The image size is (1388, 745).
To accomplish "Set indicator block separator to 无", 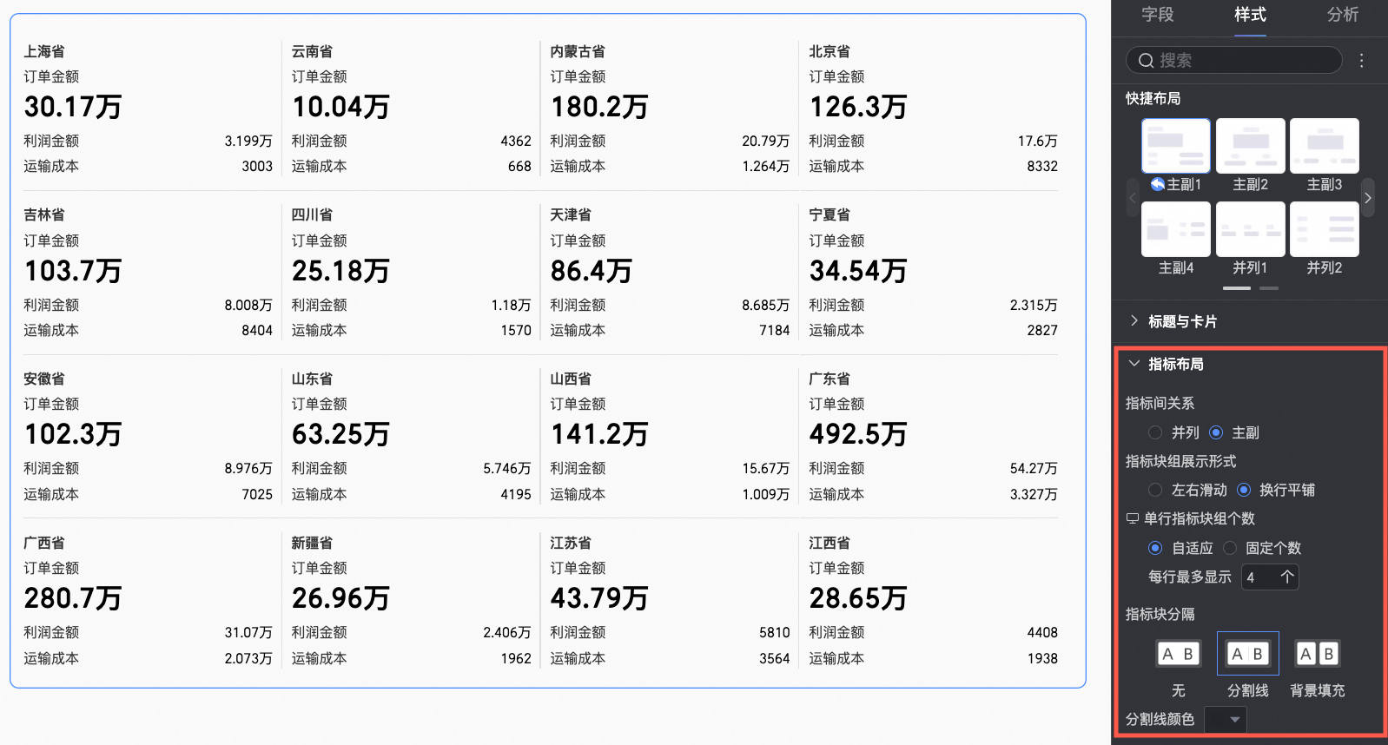I will (1178, 654).
